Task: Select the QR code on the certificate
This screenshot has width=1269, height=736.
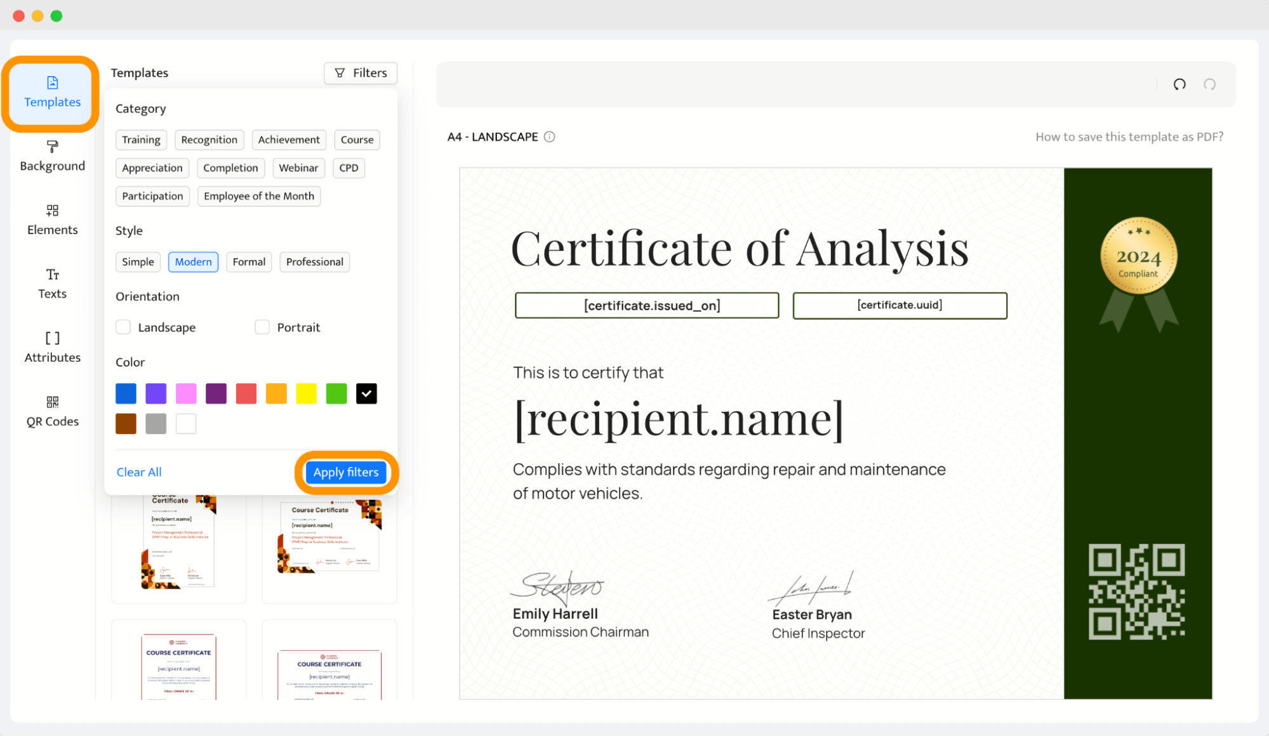Action: [x=1137, y=591]
